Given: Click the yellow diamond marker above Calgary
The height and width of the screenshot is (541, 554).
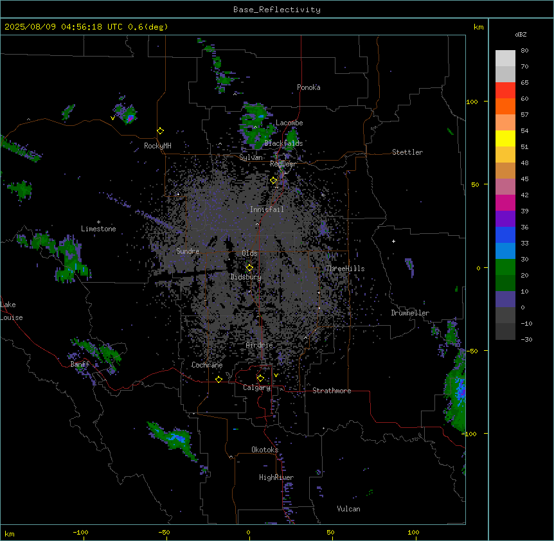Looking at the screenshot, I should [x=260, y=378].
